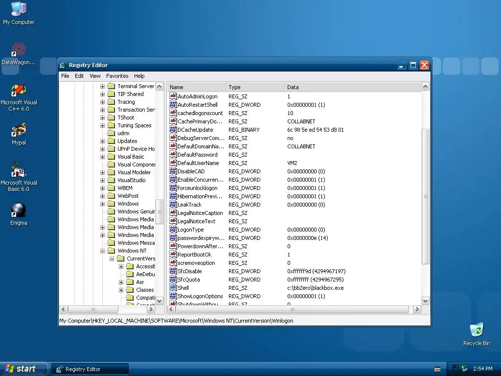Click the keyboard icon in system tray

point(437,369)
